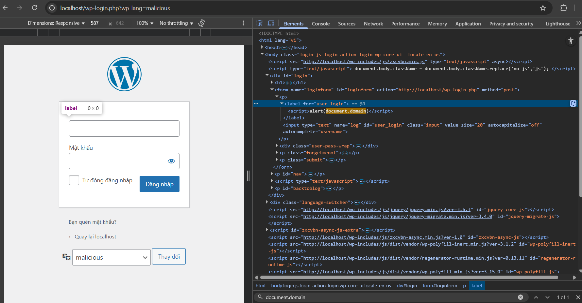Expand the head element node
The height and width of the screenshot is (303, 582).
262,47
